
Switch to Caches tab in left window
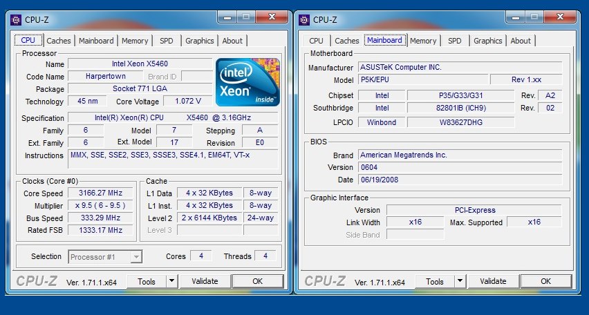pos(59,41)
